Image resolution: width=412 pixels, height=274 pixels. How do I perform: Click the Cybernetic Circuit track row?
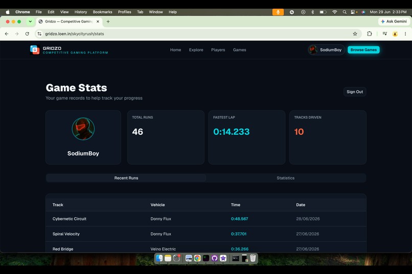(x=206, y=219)
